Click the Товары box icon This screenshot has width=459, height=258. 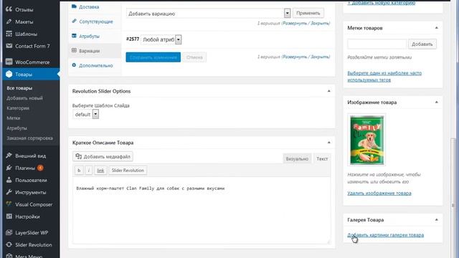click(x=9, y=74)
